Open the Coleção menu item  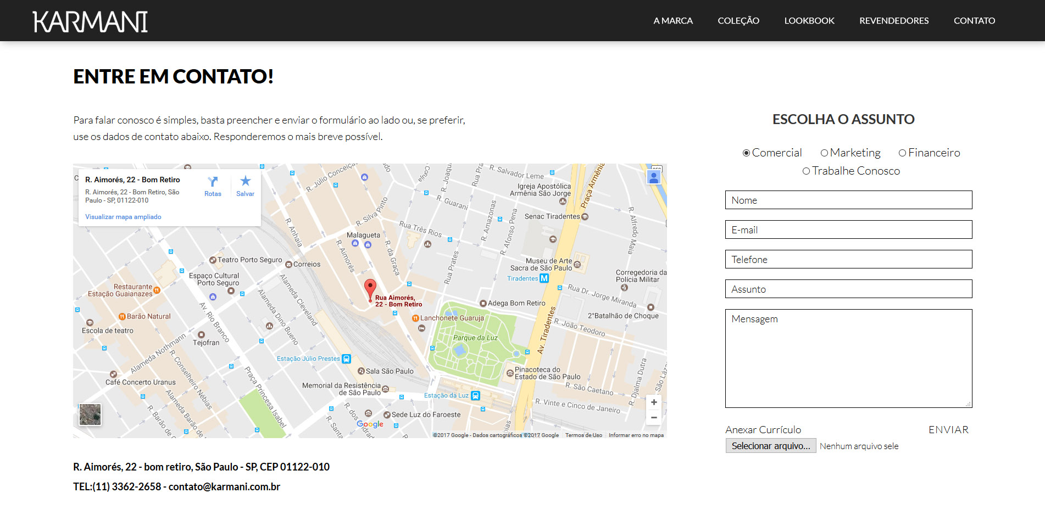point(738,21)
